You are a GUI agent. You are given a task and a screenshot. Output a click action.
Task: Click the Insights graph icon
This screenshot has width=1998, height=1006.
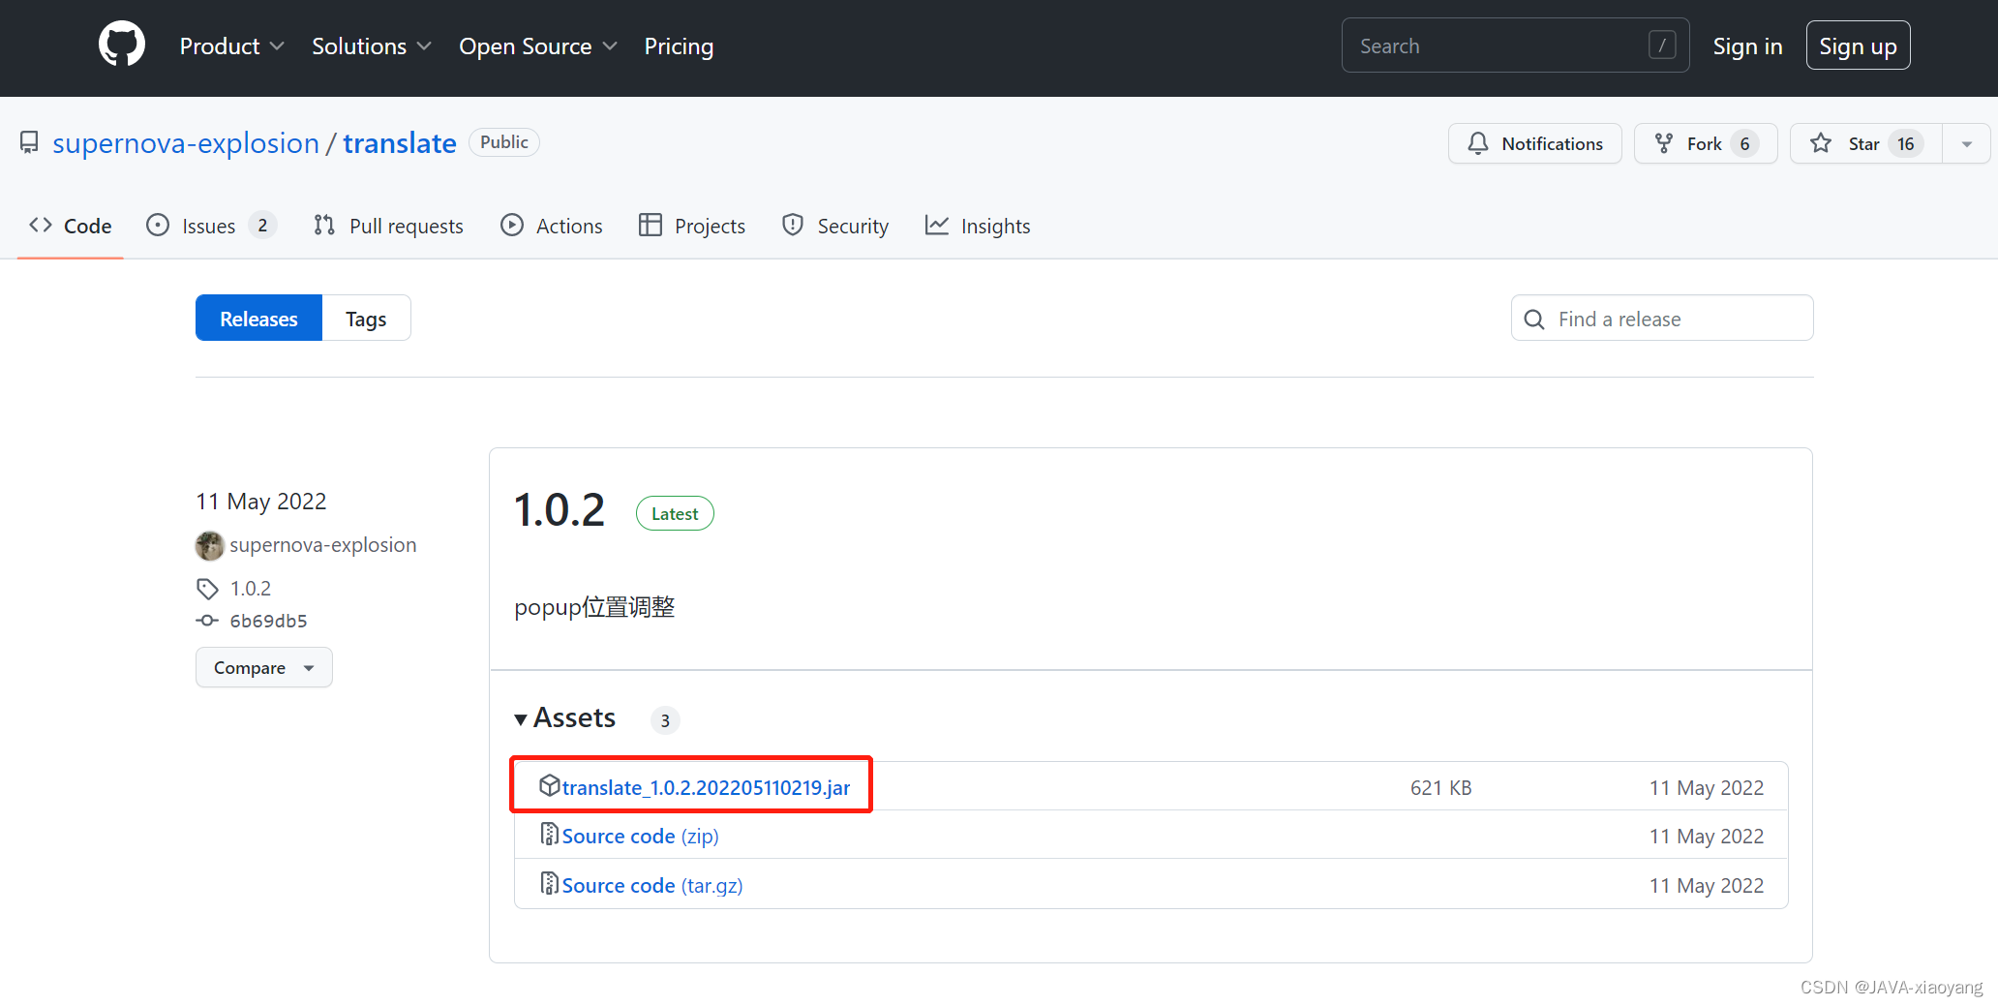936,226
